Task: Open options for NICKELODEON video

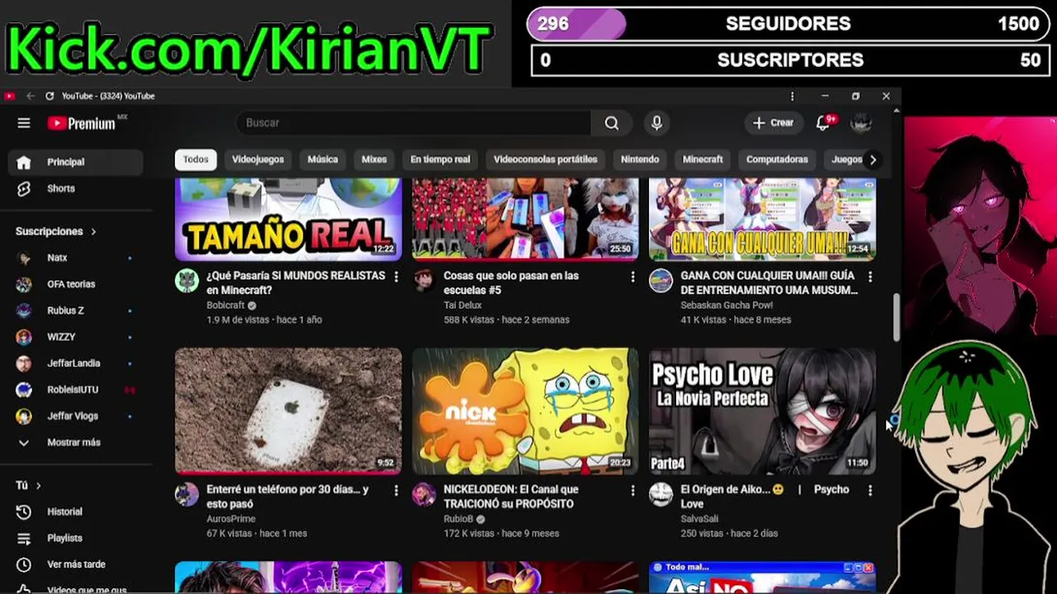Action: pyautogui.click(x=633, y=490)
